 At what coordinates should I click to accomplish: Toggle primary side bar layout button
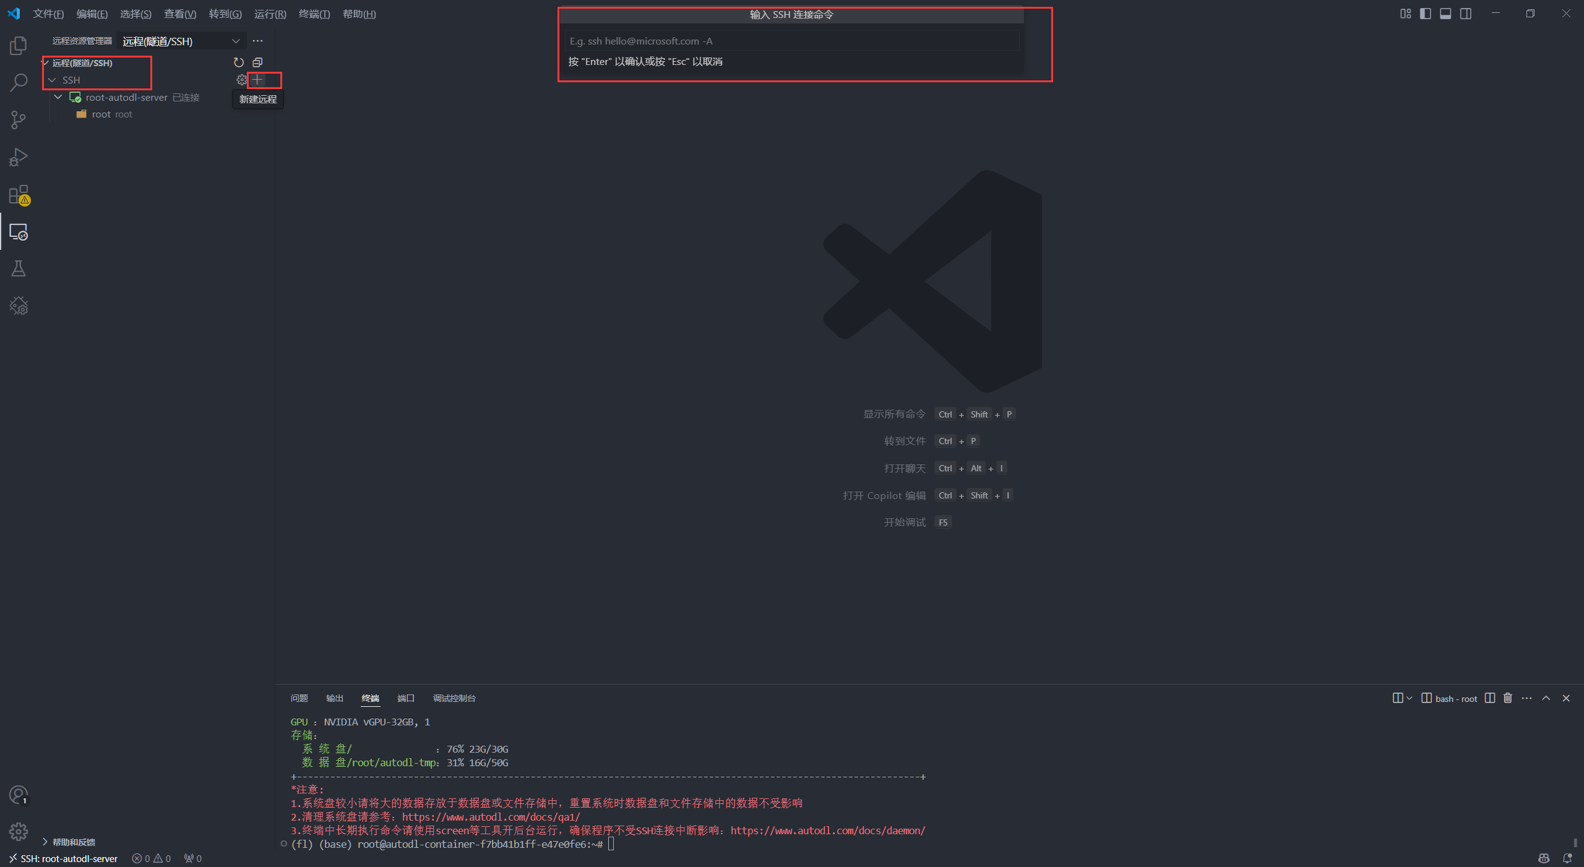pos(1426,14)
